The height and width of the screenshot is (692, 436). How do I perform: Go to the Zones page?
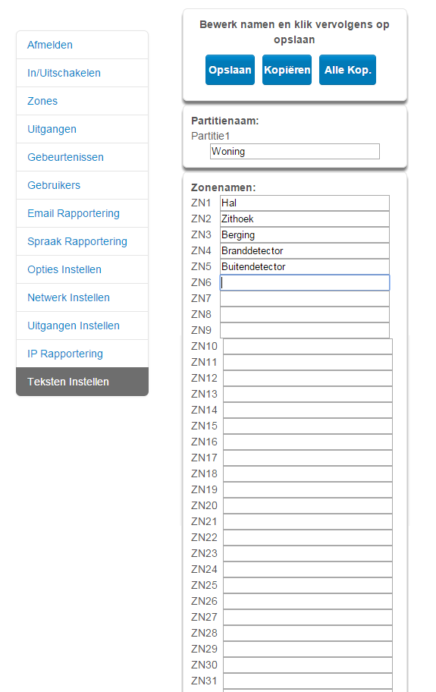pyautogui.click(x=82, y=101)
